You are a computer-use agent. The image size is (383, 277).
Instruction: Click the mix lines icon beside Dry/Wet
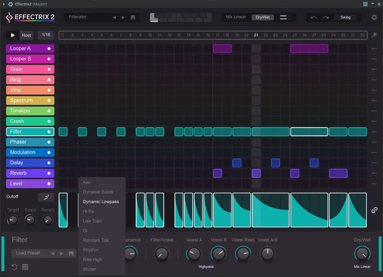pyautogui.click(x=285, y=17)
